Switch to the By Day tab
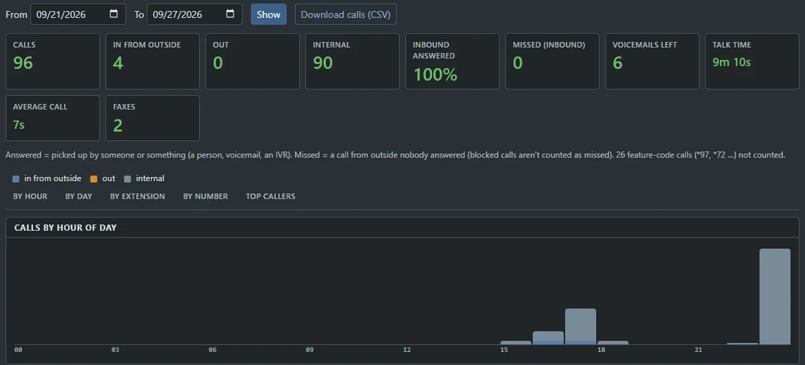This screenshot has height=365, width=805. click(x=79, y=196)
